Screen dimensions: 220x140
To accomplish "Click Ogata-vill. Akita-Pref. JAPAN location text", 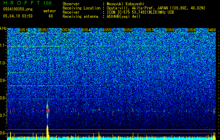I will pyautogui.click(x=156, y=8).
